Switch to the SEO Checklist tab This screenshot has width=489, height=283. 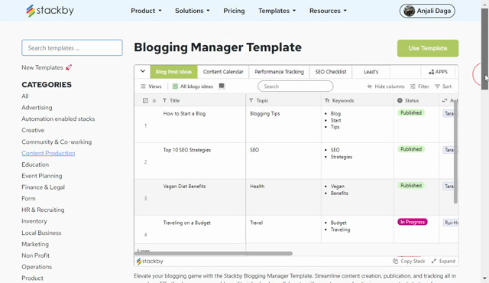click(331, 72)
